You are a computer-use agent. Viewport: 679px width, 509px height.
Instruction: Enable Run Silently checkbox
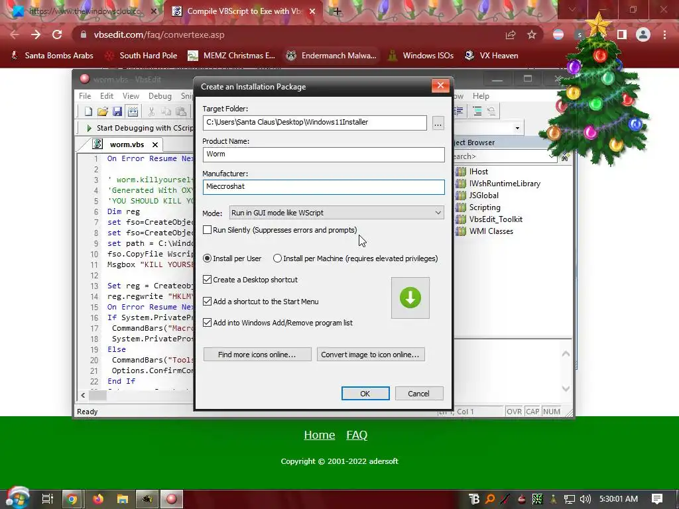(207, 230)
